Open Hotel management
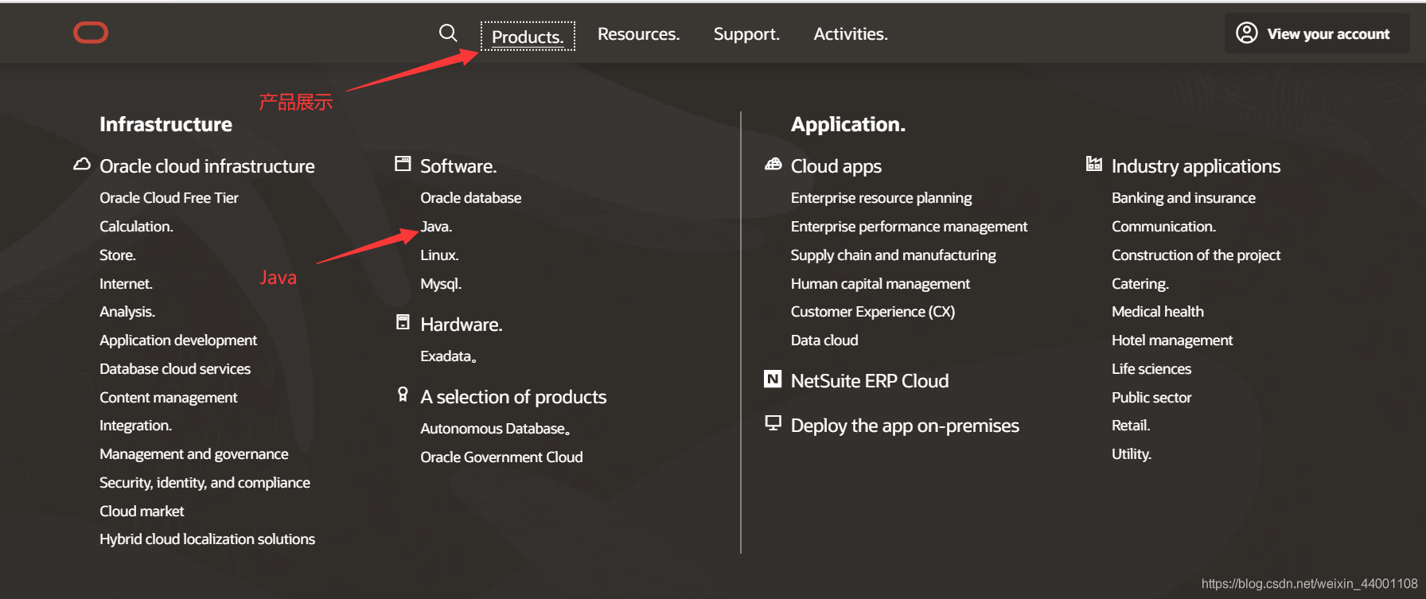1426x599 pixels. tap(1172, 340)
